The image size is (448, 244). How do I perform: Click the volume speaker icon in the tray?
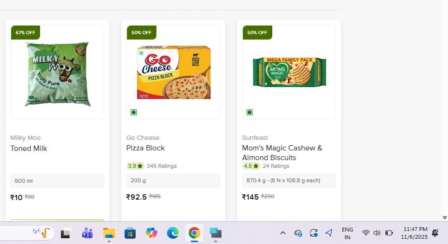[377, 233]
